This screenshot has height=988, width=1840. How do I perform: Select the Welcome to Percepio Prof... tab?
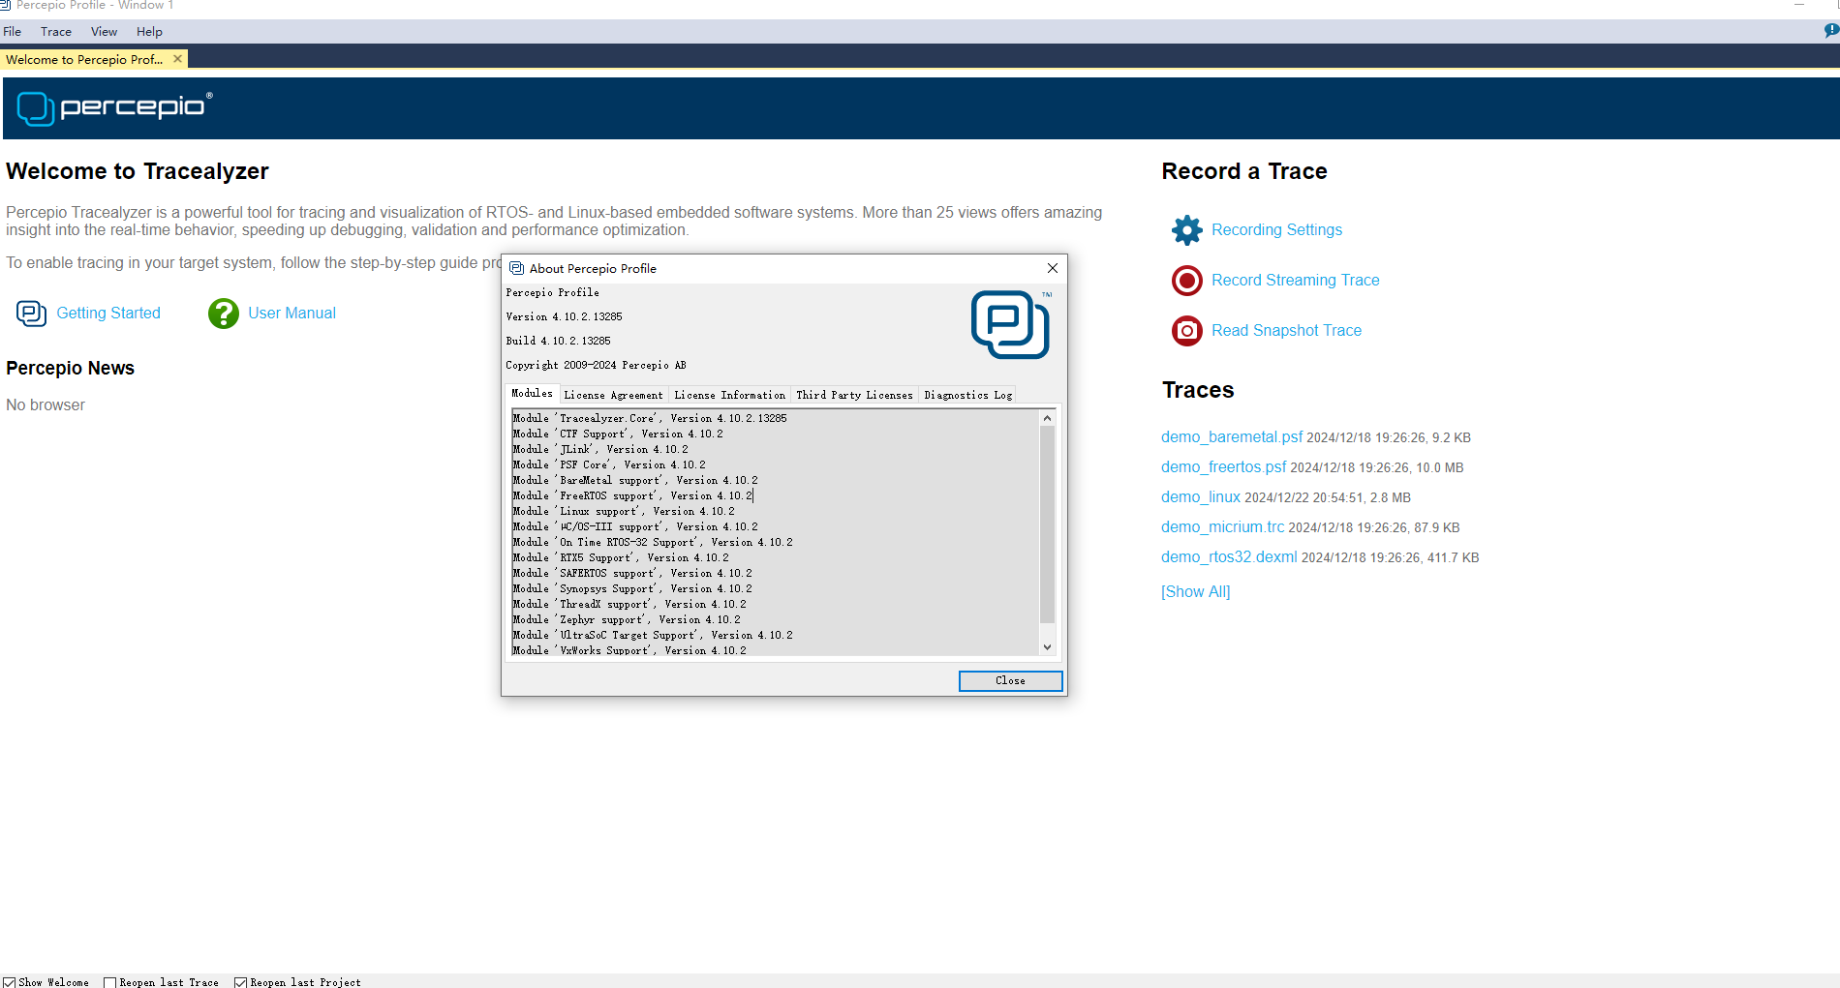click(84, 59)
